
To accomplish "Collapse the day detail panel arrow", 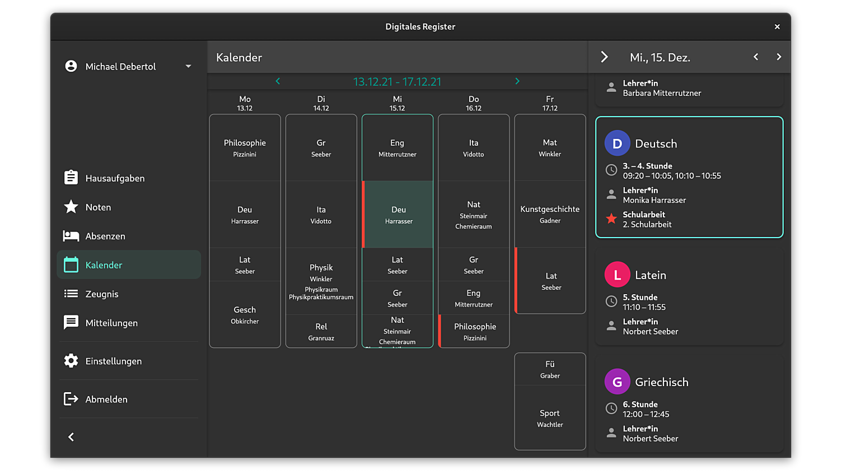I will 604,57.
